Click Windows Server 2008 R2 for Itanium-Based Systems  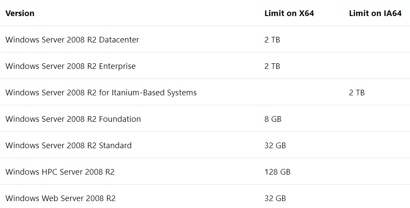[x=101, y=92]
